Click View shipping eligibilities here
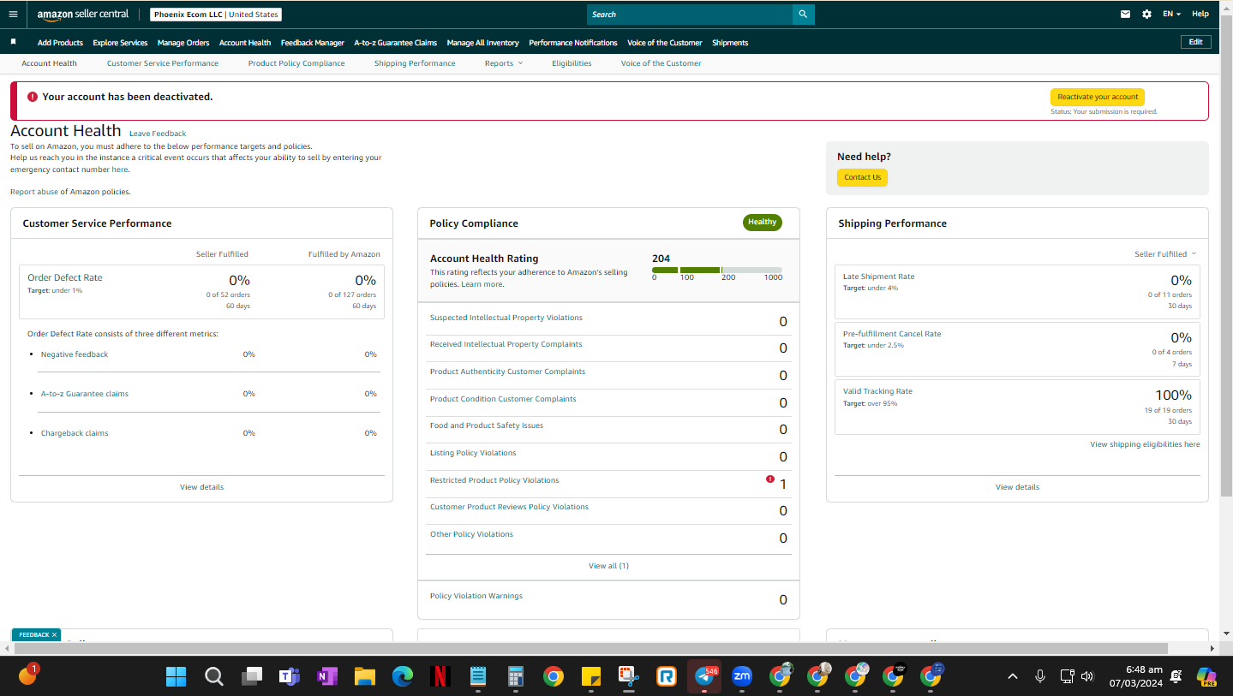The width and height of the screenshot is (1233, 696). (x=1145, y=444)
